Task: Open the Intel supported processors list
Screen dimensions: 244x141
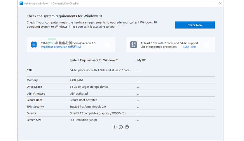Action: (x=193, y=47)
